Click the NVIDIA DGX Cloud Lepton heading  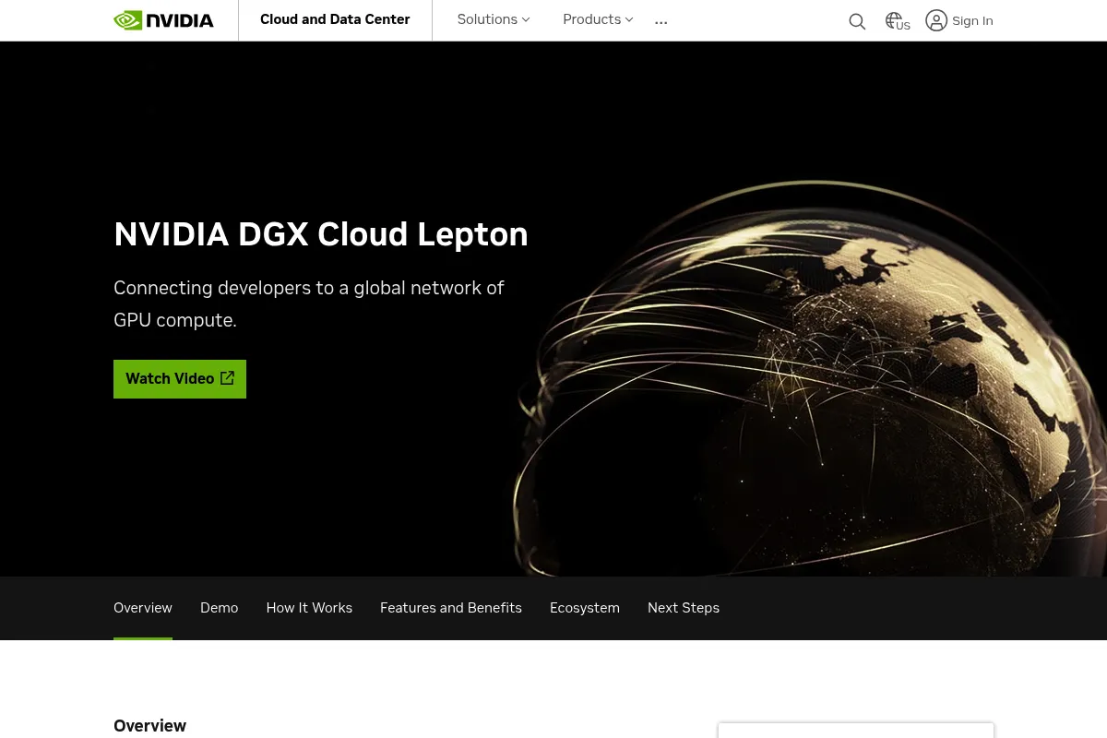click(x=321, y=234)
